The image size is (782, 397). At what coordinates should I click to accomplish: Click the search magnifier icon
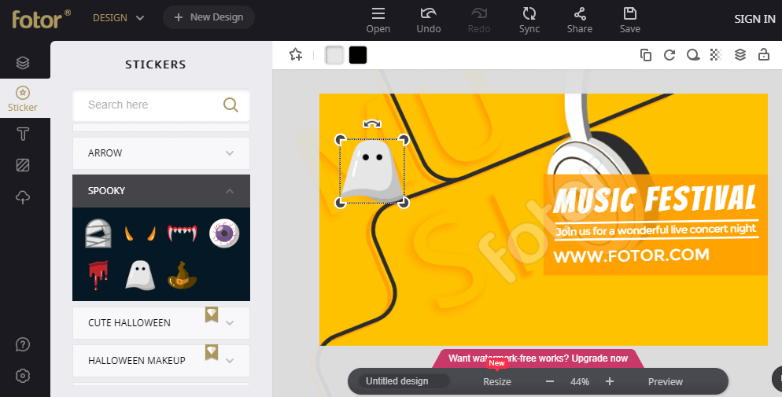(231, 105)
